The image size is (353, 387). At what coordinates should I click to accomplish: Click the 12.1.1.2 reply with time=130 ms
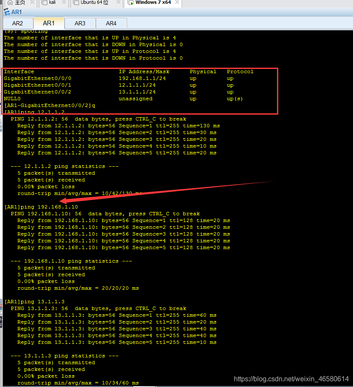pos(119,126)
